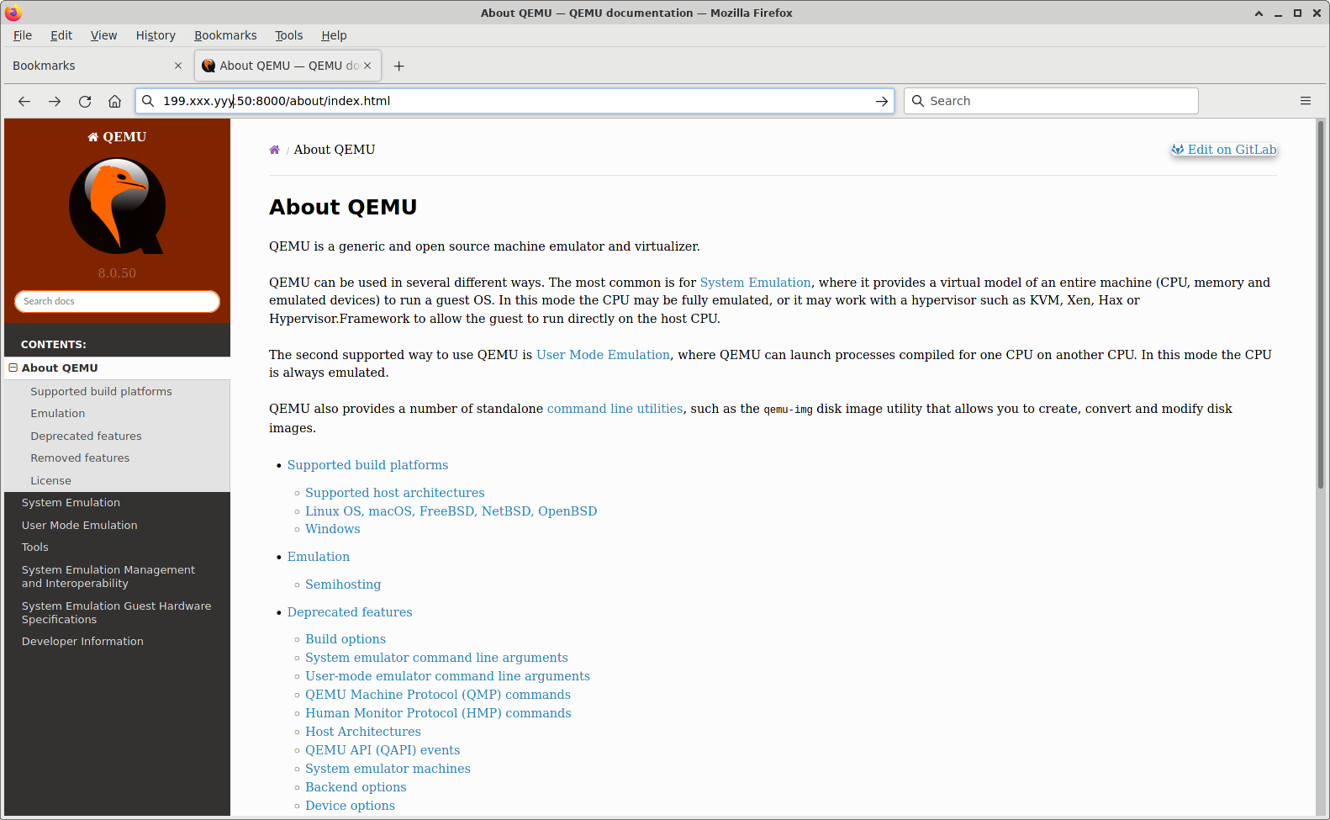Open the Bookmarks menu
The image size is (1330, 820).
pos(225,35)
